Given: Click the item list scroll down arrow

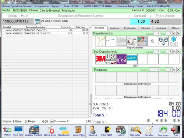Looking at the screenshot, I should point(90,116).
